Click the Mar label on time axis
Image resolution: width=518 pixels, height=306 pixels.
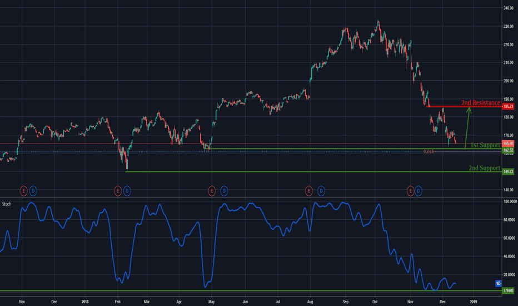147,302
